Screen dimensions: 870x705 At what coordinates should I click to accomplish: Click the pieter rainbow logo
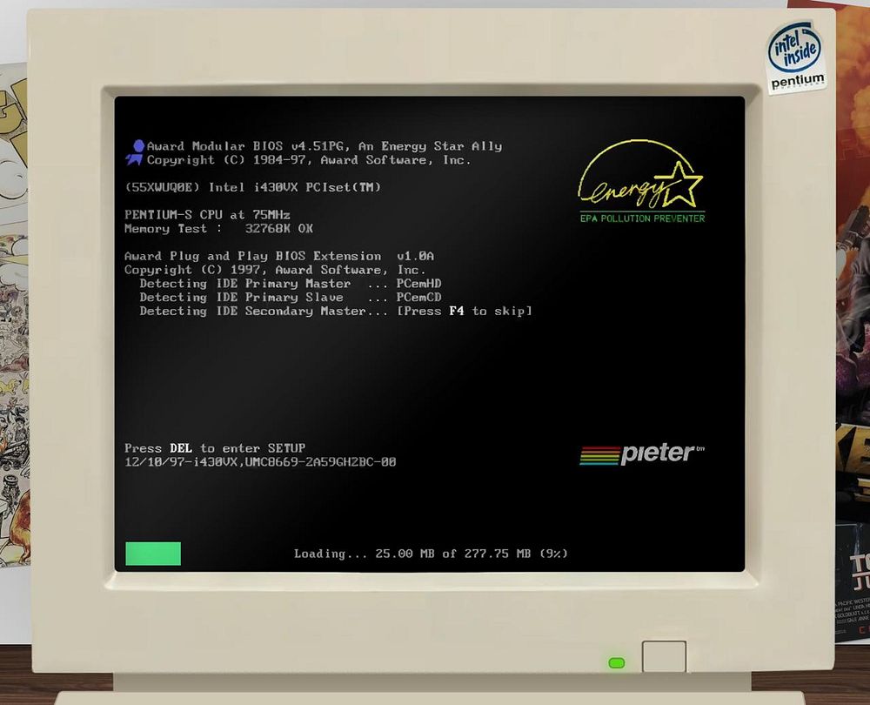pyautogui.click(x=642, y=454)
